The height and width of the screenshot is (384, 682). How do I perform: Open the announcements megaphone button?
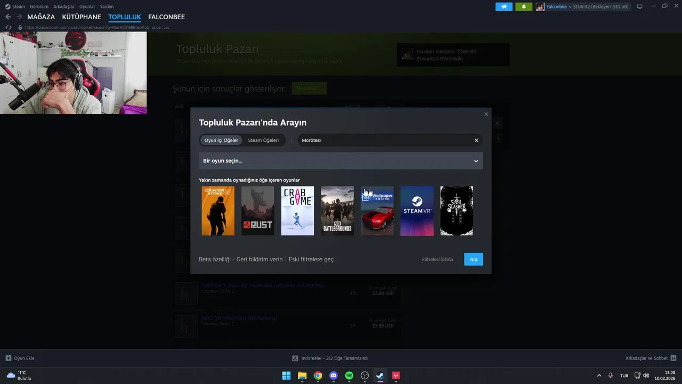[504, 6]
